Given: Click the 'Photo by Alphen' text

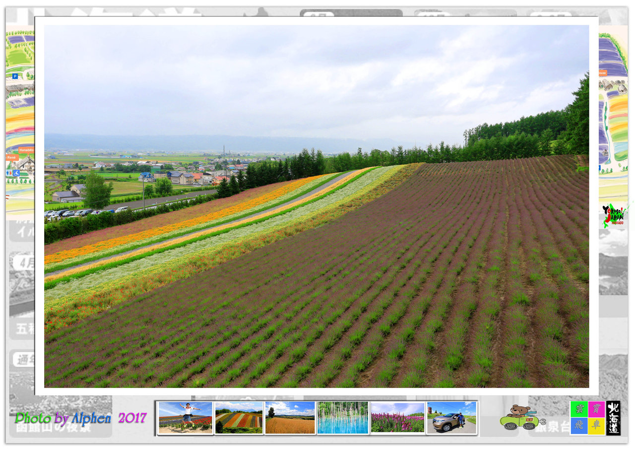Looking at the screenshot, I should (63, 418).
